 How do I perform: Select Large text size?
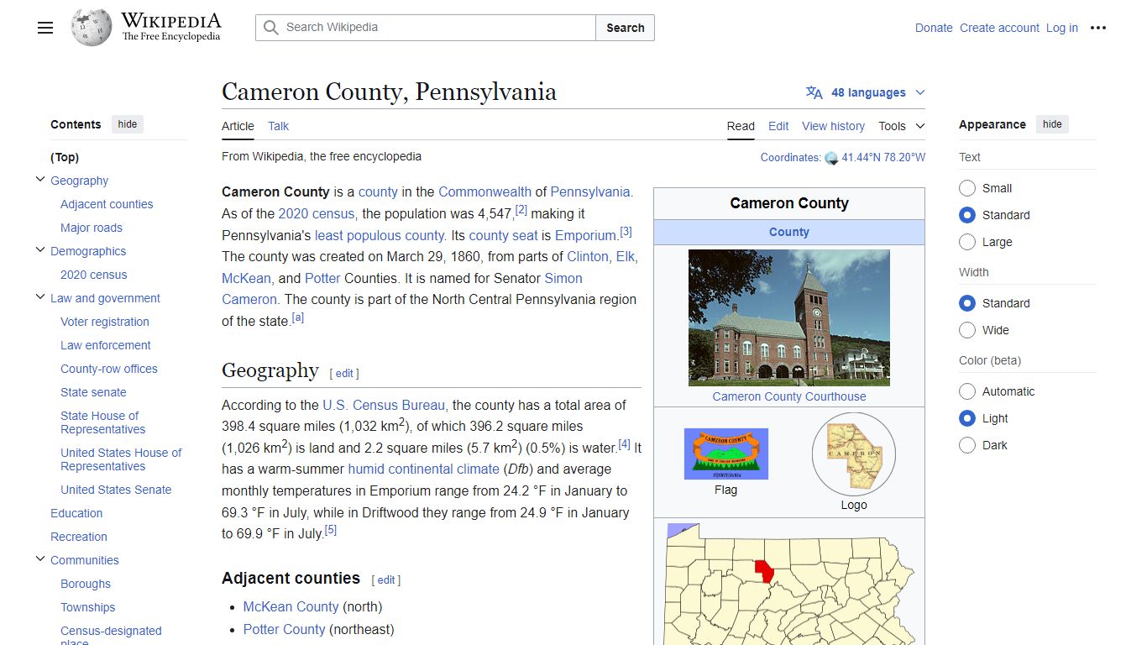pos(967,242)
